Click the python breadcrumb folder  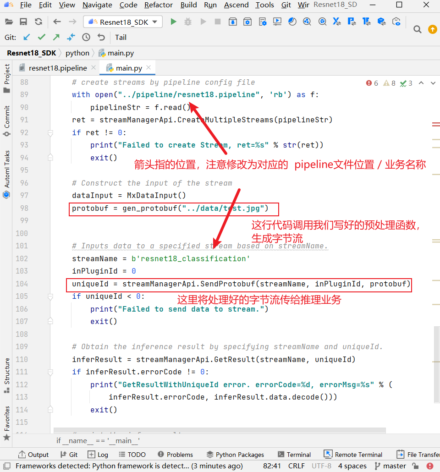(x=77, y=53)
